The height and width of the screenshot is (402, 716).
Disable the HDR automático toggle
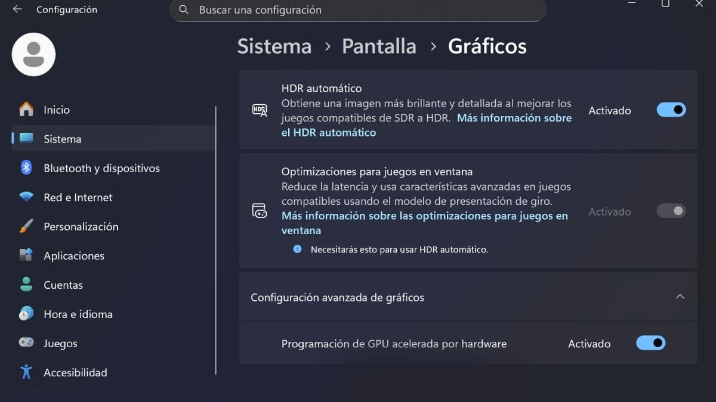(671, 110)
